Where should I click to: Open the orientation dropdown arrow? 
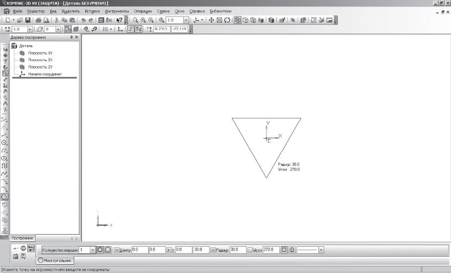[x=202, y=20]
